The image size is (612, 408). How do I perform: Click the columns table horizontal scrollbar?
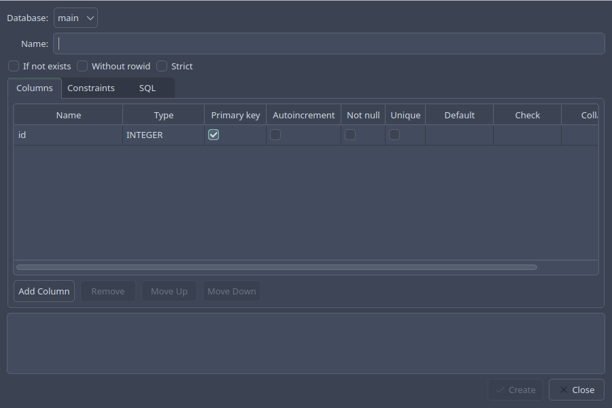[277, 267]
